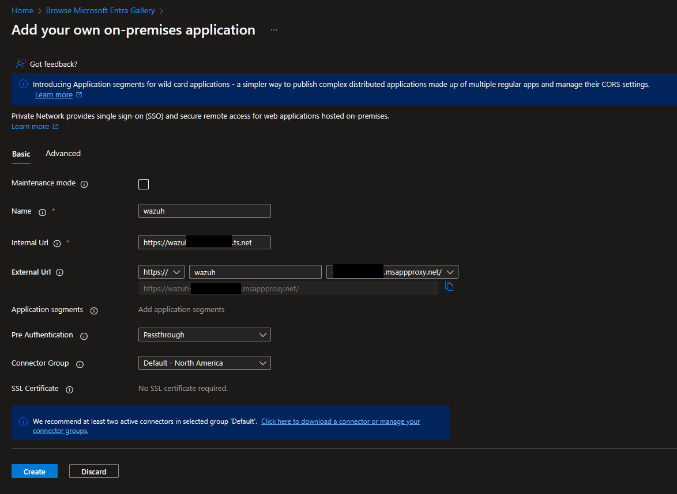Click Add application segments text
The height and width of the screenshot is (494, 677).
pyautogui.click(x=181, y=310)
